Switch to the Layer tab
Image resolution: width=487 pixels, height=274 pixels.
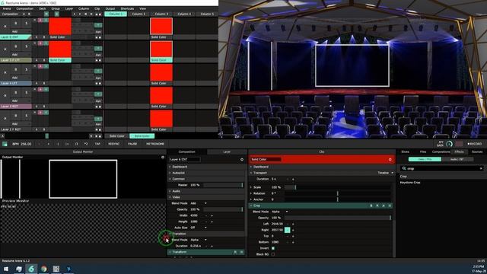[x=227, y=152]
